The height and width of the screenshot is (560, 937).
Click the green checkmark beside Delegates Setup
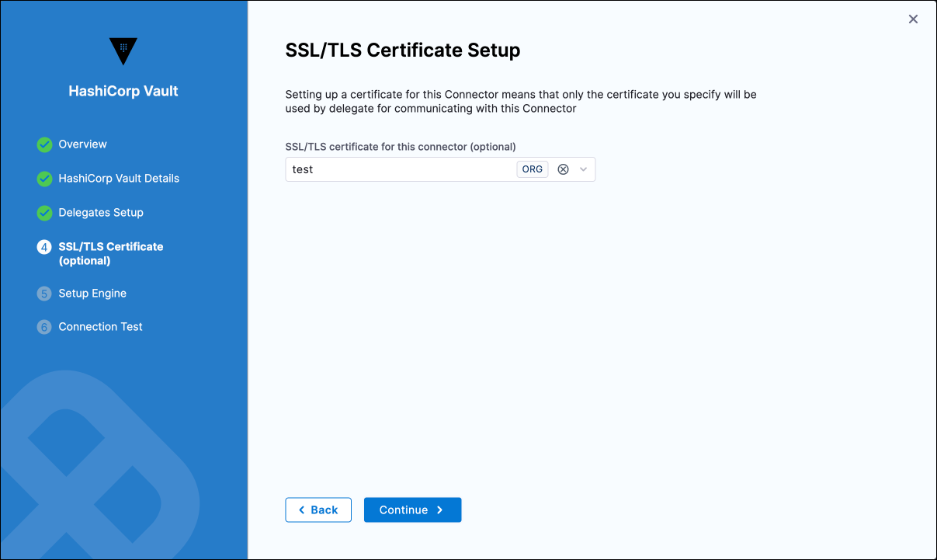click(x=44, y=213)
